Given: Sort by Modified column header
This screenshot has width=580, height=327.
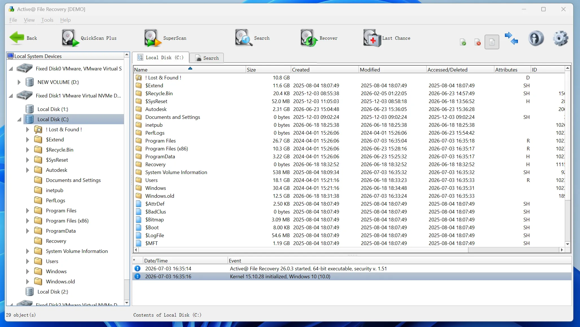Looking at the screenshot, I should (x=392, y=70).
